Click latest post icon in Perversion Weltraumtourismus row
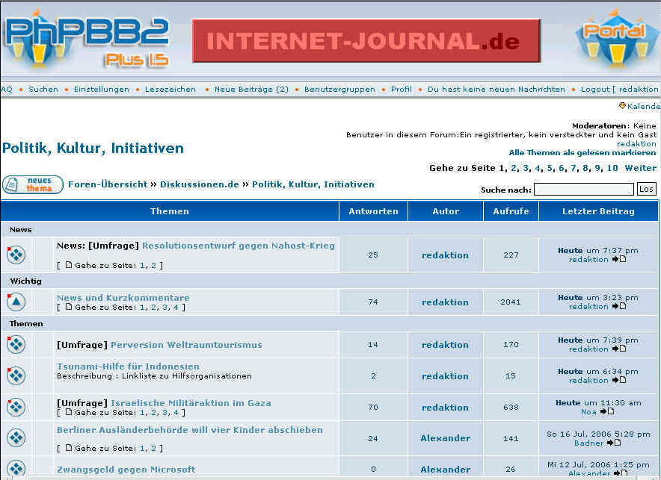 point(619,349)
